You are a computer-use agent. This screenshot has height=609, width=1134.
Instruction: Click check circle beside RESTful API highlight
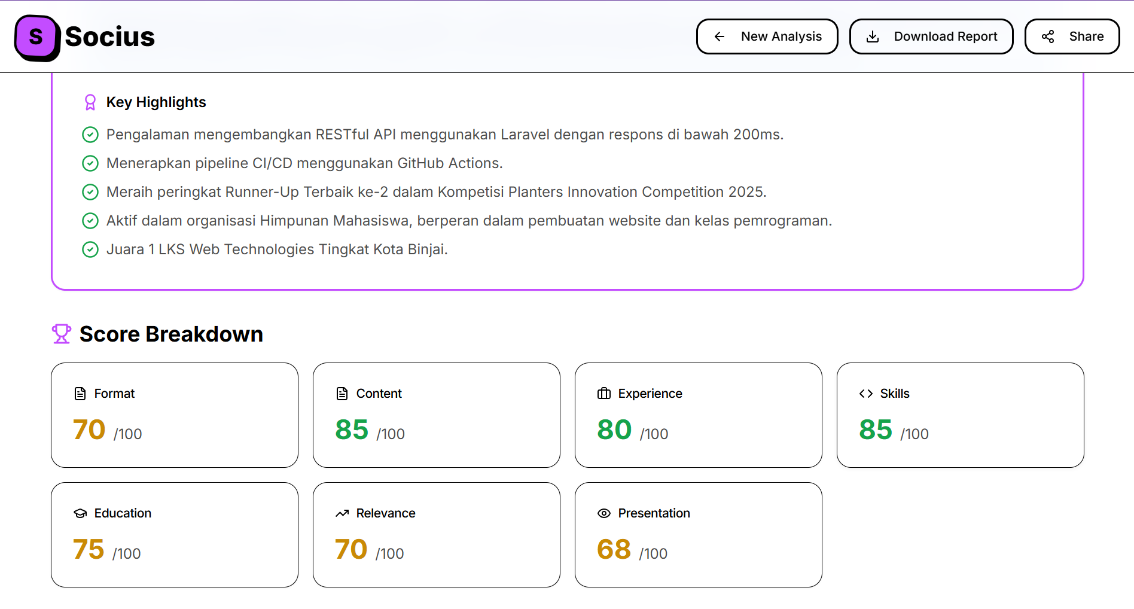90,135
